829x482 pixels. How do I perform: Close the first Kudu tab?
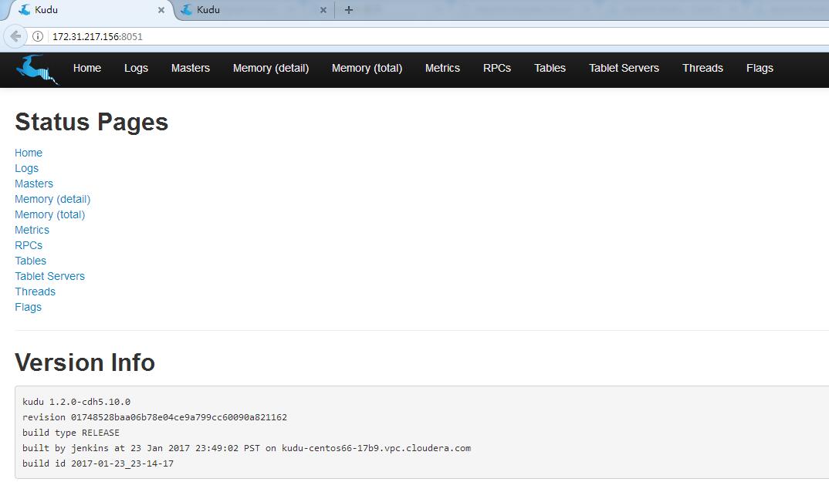tap(161, 10)
